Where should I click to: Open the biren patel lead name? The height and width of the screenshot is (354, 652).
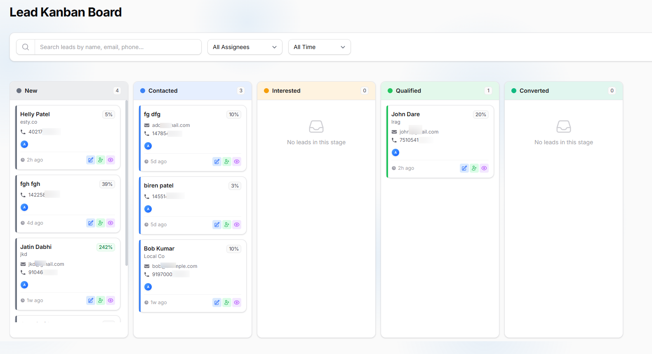[159, 185]
